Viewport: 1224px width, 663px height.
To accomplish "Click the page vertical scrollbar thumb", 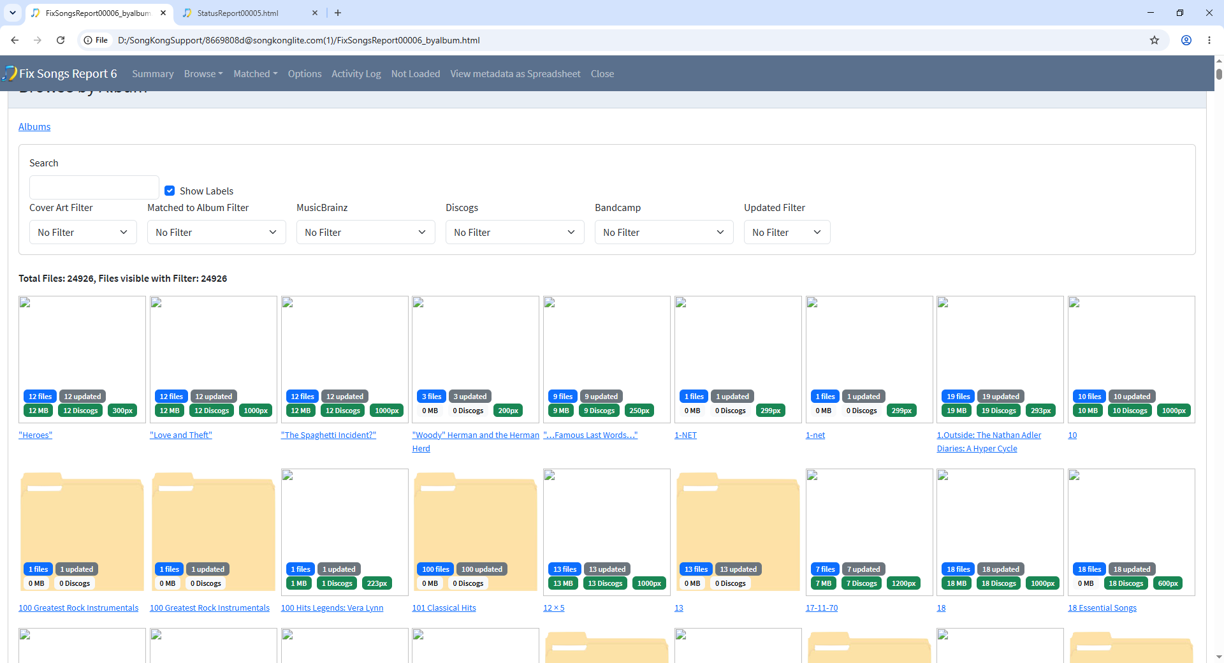I will click(1219, 73).
